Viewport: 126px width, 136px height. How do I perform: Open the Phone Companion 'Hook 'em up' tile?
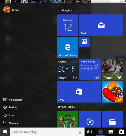tap(90, 70)
